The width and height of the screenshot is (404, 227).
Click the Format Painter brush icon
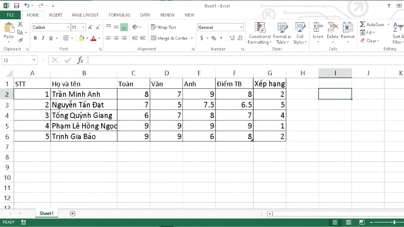pos(20,40)
